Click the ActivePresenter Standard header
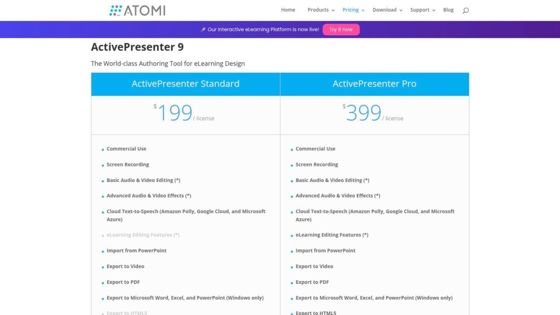Viewport: 560px width, 315px height. [x=185, y=84]
